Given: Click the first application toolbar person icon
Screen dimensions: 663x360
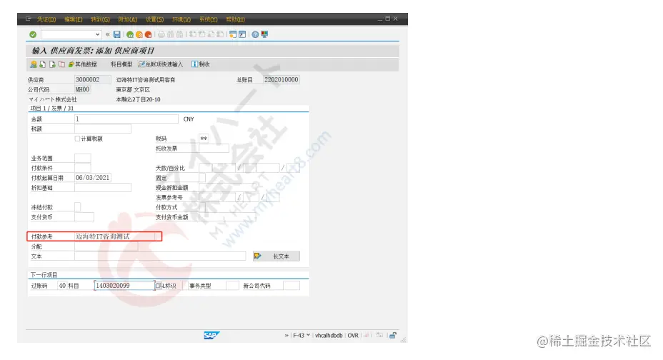Looking at the screenshot, I should click(34, 64).
